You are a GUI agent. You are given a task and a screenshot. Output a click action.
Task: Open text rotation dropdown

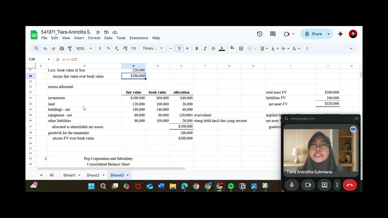pyautogui.click(x=296, y=48)
